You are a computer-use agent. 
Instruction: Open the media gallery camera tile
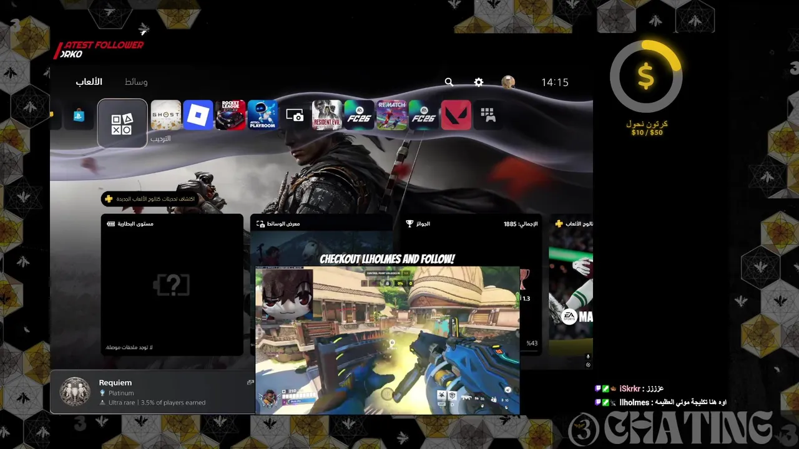tap(295, 115)
